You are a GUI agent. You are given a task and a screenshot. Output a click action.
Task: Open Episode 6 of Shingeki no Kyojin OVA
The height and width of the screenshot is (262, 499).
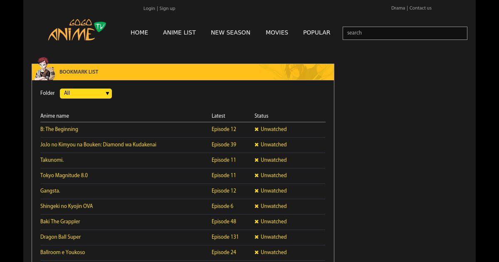coord(222,206)
